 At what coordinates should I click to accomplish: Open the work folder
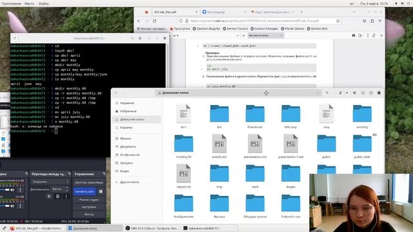coord(255,173)
